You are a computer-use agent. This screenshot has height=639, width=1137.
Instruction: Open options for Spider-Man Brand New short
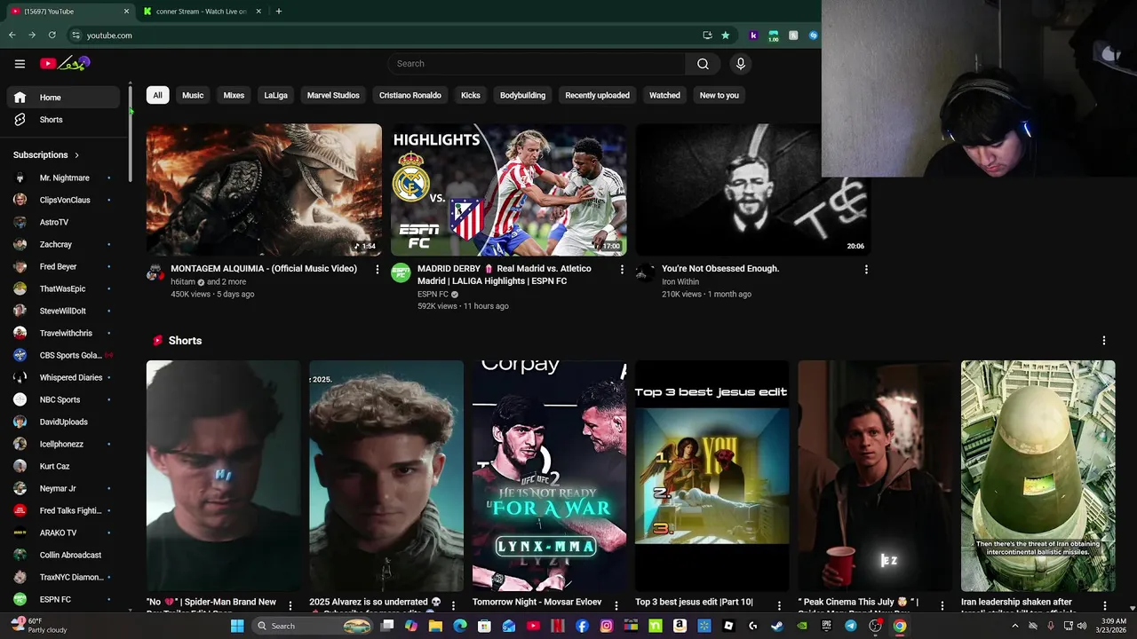290,605
